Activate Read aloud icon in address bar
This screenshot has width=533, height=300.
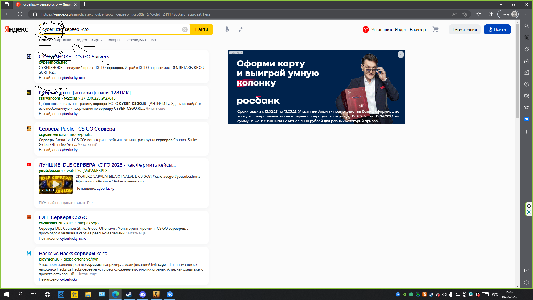(454, 14)
